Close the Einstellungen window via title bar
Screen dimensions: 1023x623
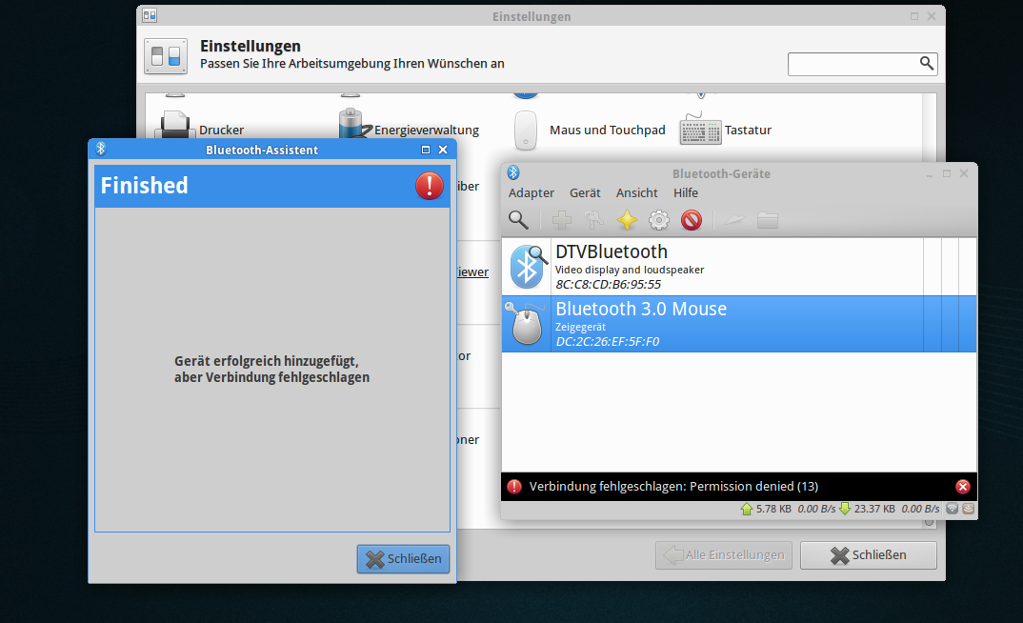932,16
